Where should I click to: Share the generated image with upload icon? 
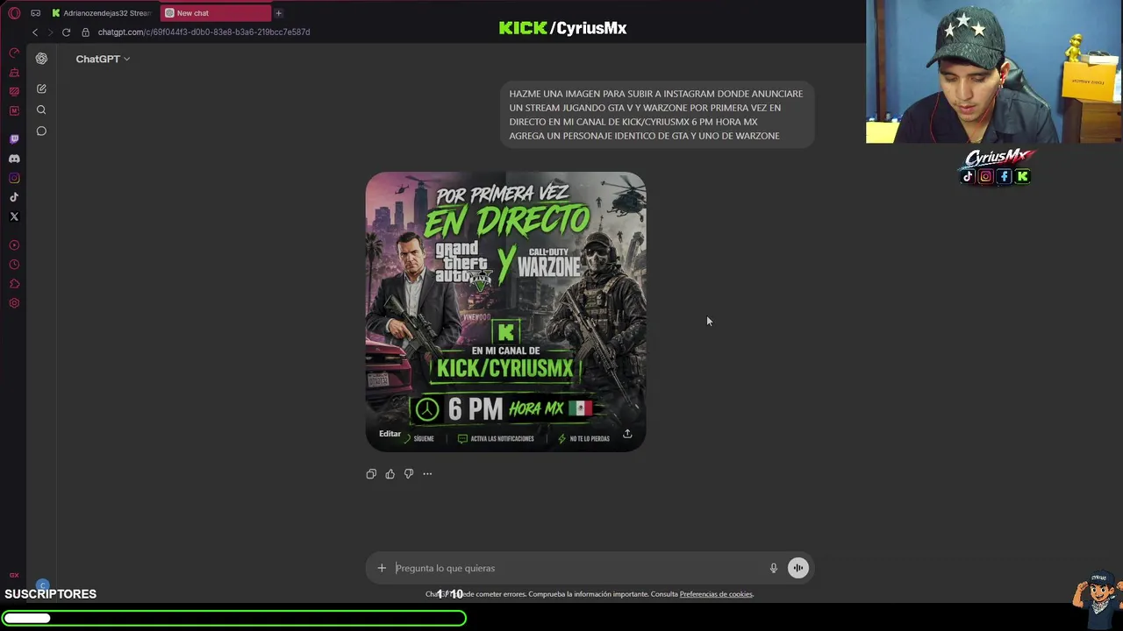[627, 434]
